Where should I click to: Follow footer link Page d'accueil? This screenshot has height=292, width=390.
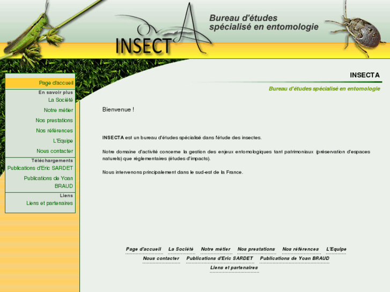point(144,249)
